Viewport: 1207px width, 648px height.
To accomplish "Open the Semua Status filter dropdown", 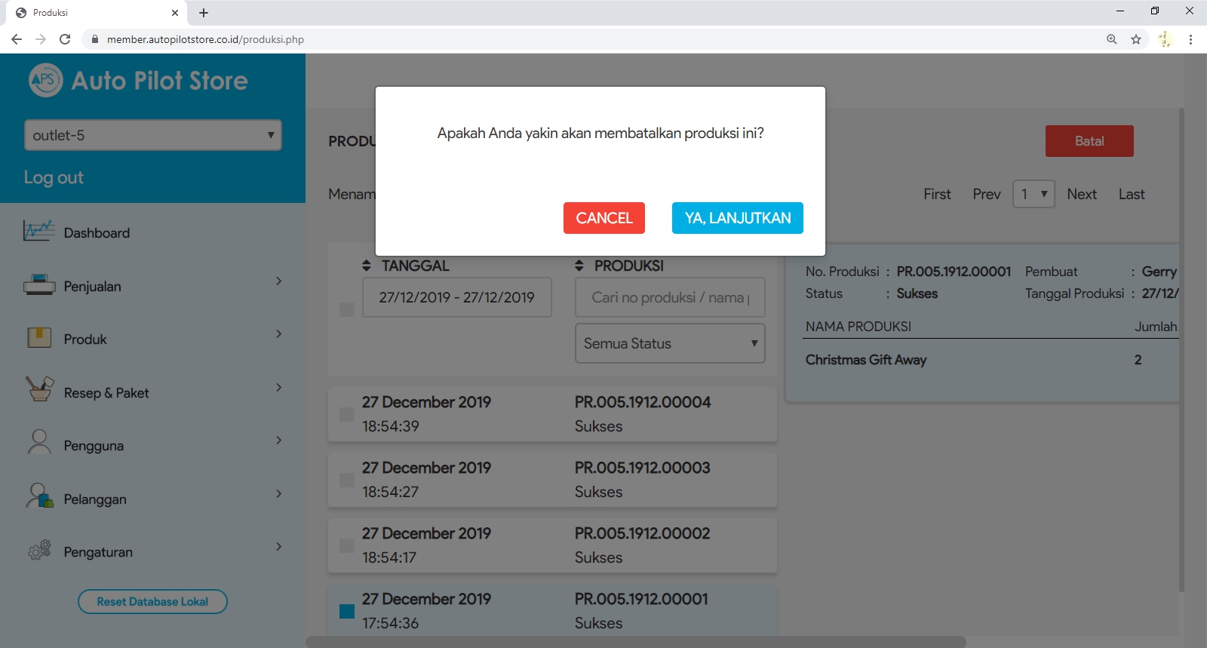I will pyautogui.click(x=670, y=343).
